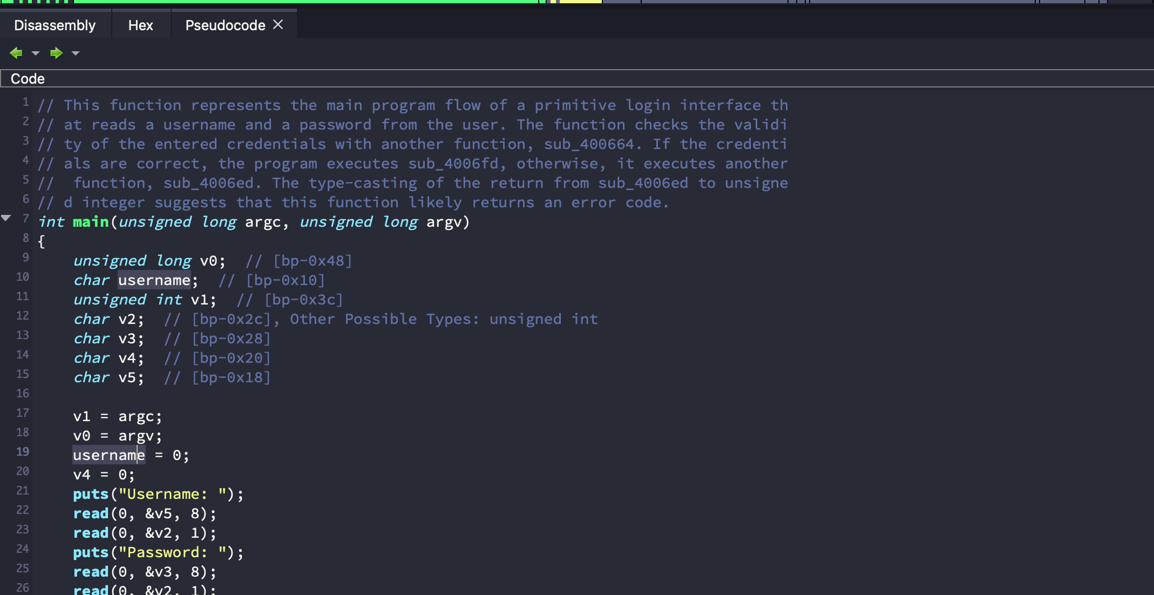Click the Code panel header

click(28, 79)
